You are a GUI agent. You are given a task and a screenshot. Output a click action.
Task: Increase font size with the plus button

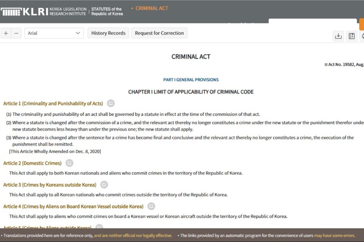tap(6, 33)
